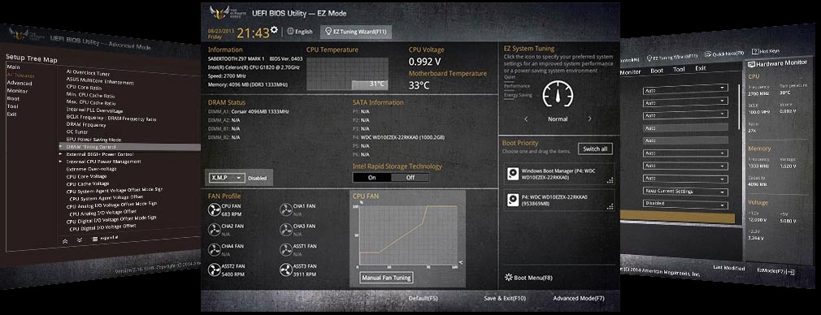The width and height of the screenshot is (821, 315).
Task: Select the ASST2 FAN icon
Action: 215,270
